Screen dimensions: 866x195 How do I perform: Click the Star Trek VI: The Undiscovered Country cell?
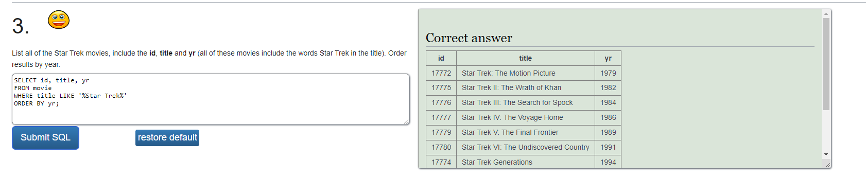[526, 148]
